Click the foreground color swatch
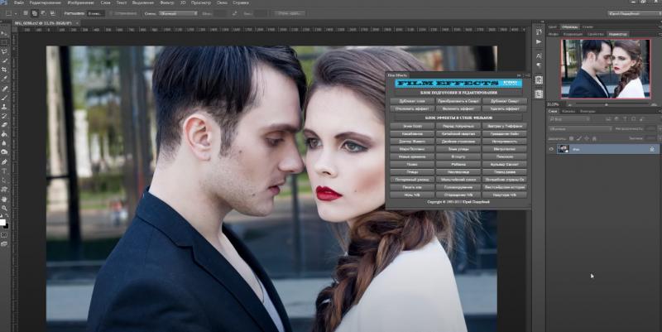The image size is (662, 332). (x=3, y=221)
